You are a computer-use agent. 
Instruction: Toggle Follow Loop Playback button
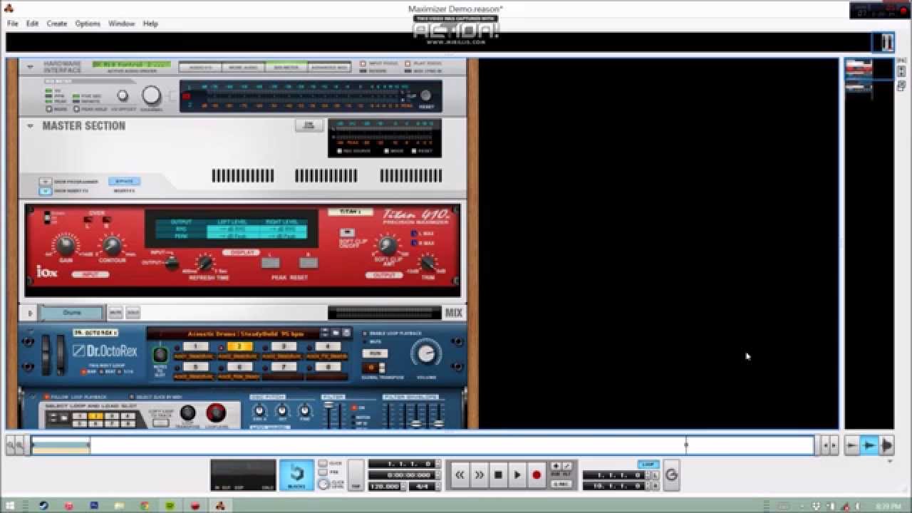coord(47,397)
